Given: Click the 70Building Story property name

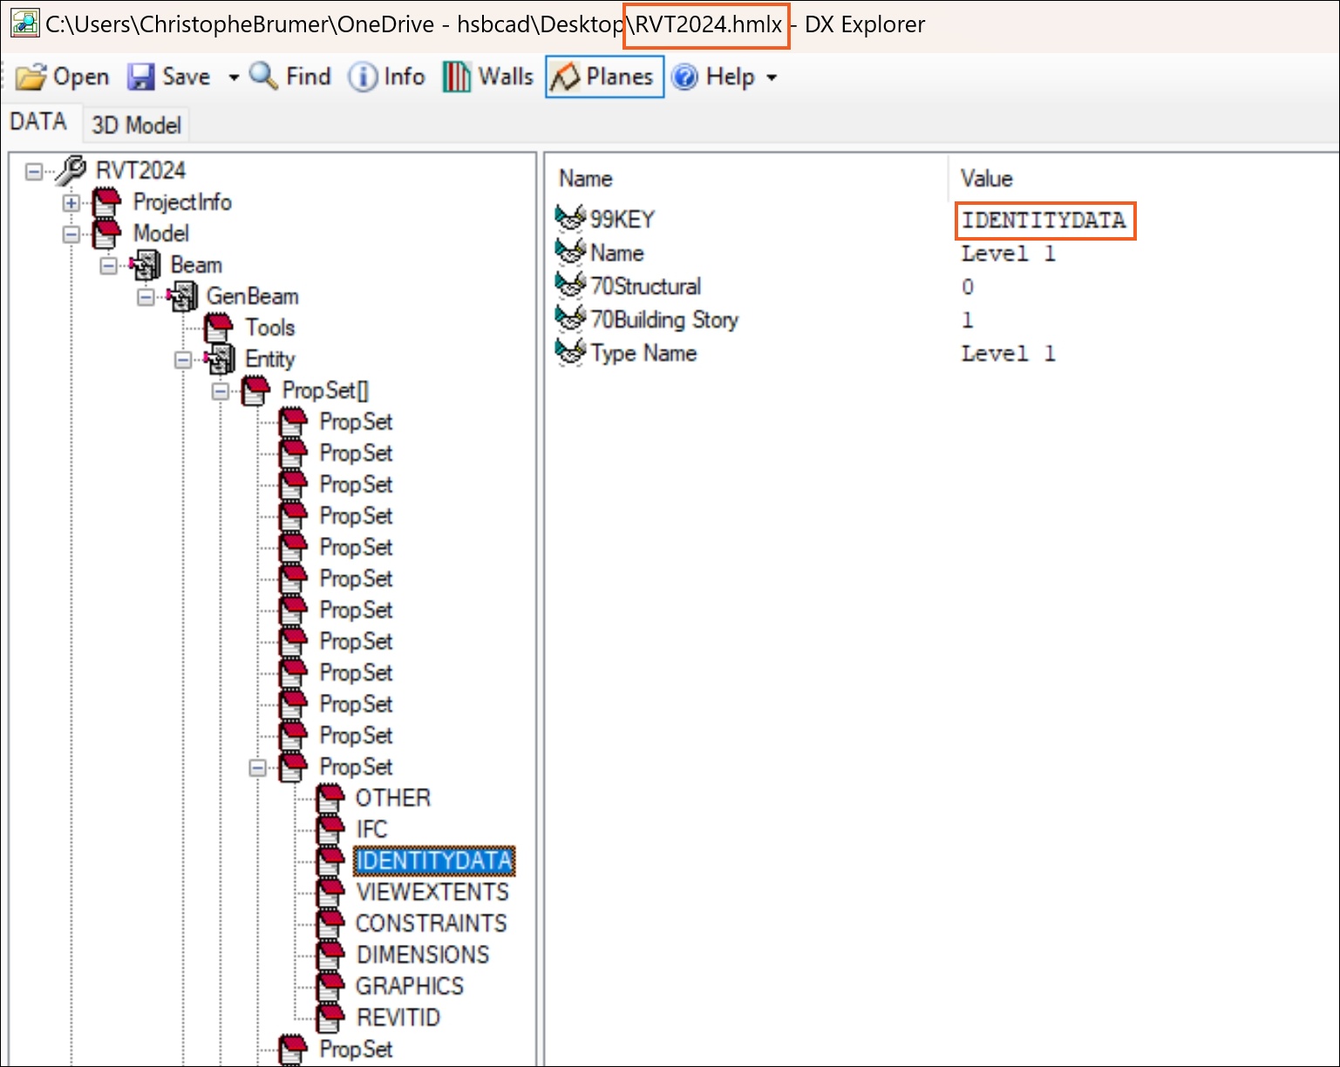Looking at the screenshot, I should 664,320.
